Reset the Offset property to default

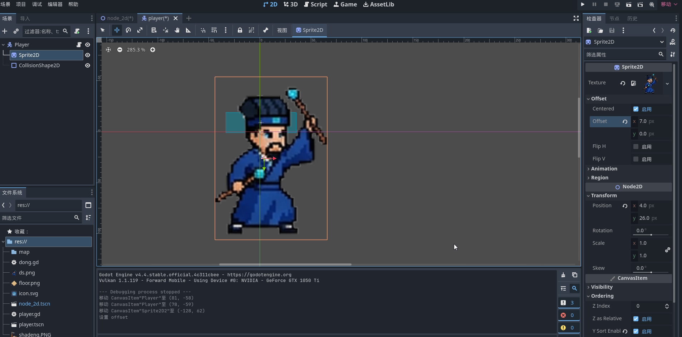[x=625, y=122]
